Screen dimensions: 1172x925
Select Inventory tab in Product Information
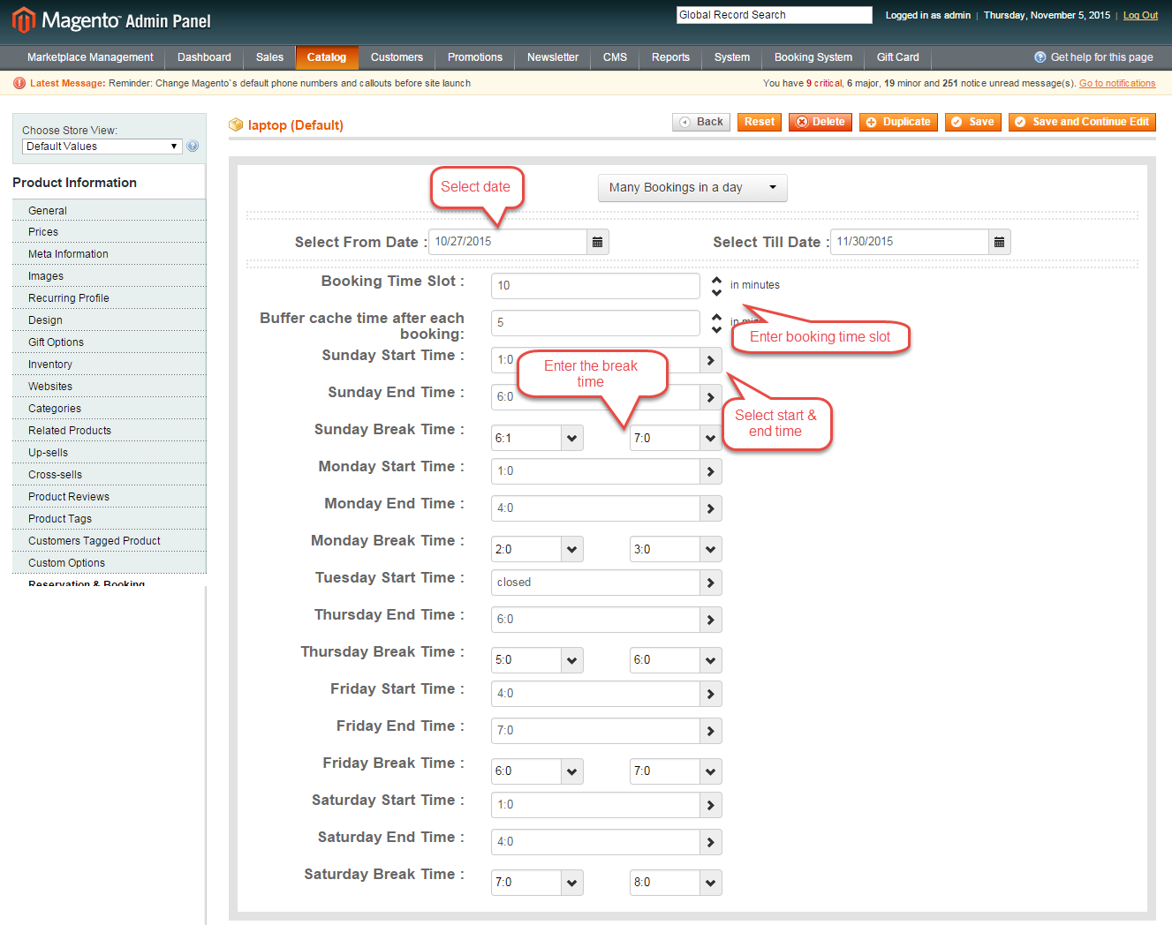tap(50, 365)
